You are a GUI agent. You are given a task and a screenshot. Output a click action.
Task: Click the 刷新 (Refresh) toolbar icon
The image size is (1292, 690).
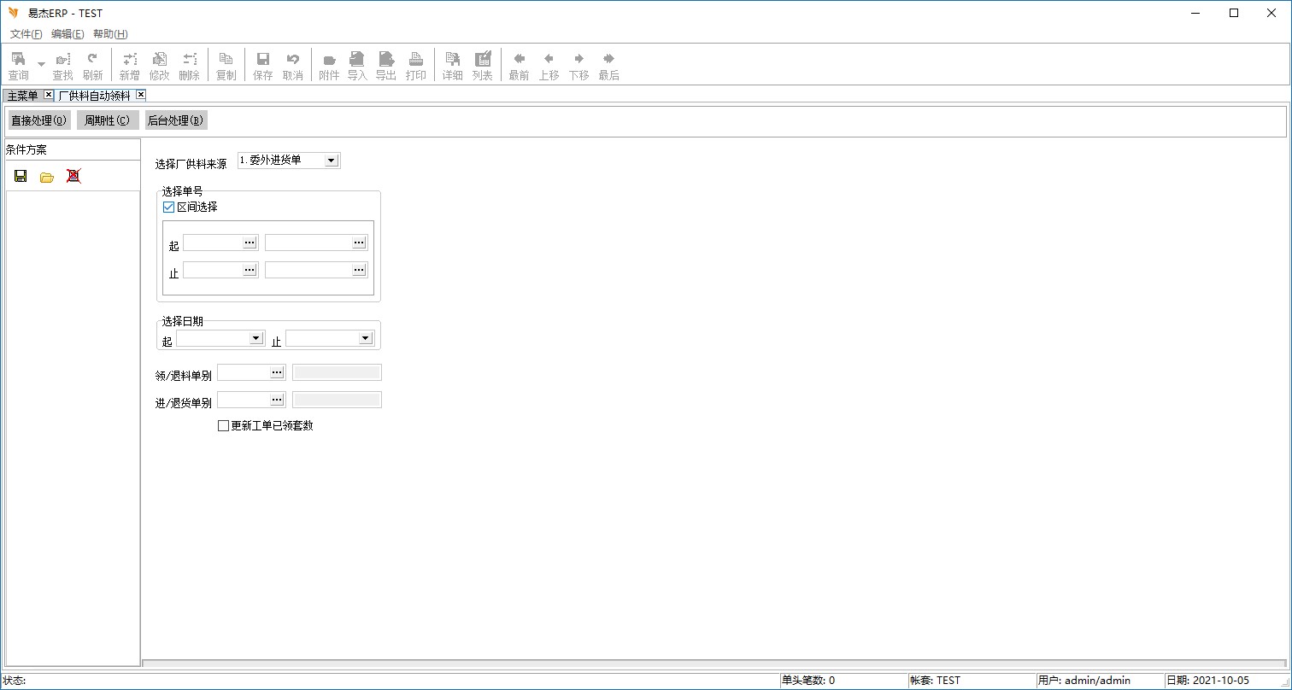click(92, 65)
